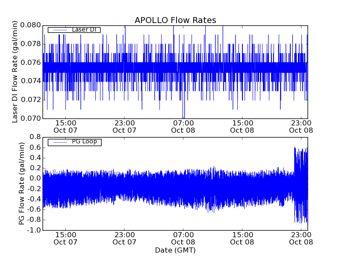Click the 0.0 tick label on PG plot
The width and height of the screenshot is (342, 256).
(x=35, y=178)
